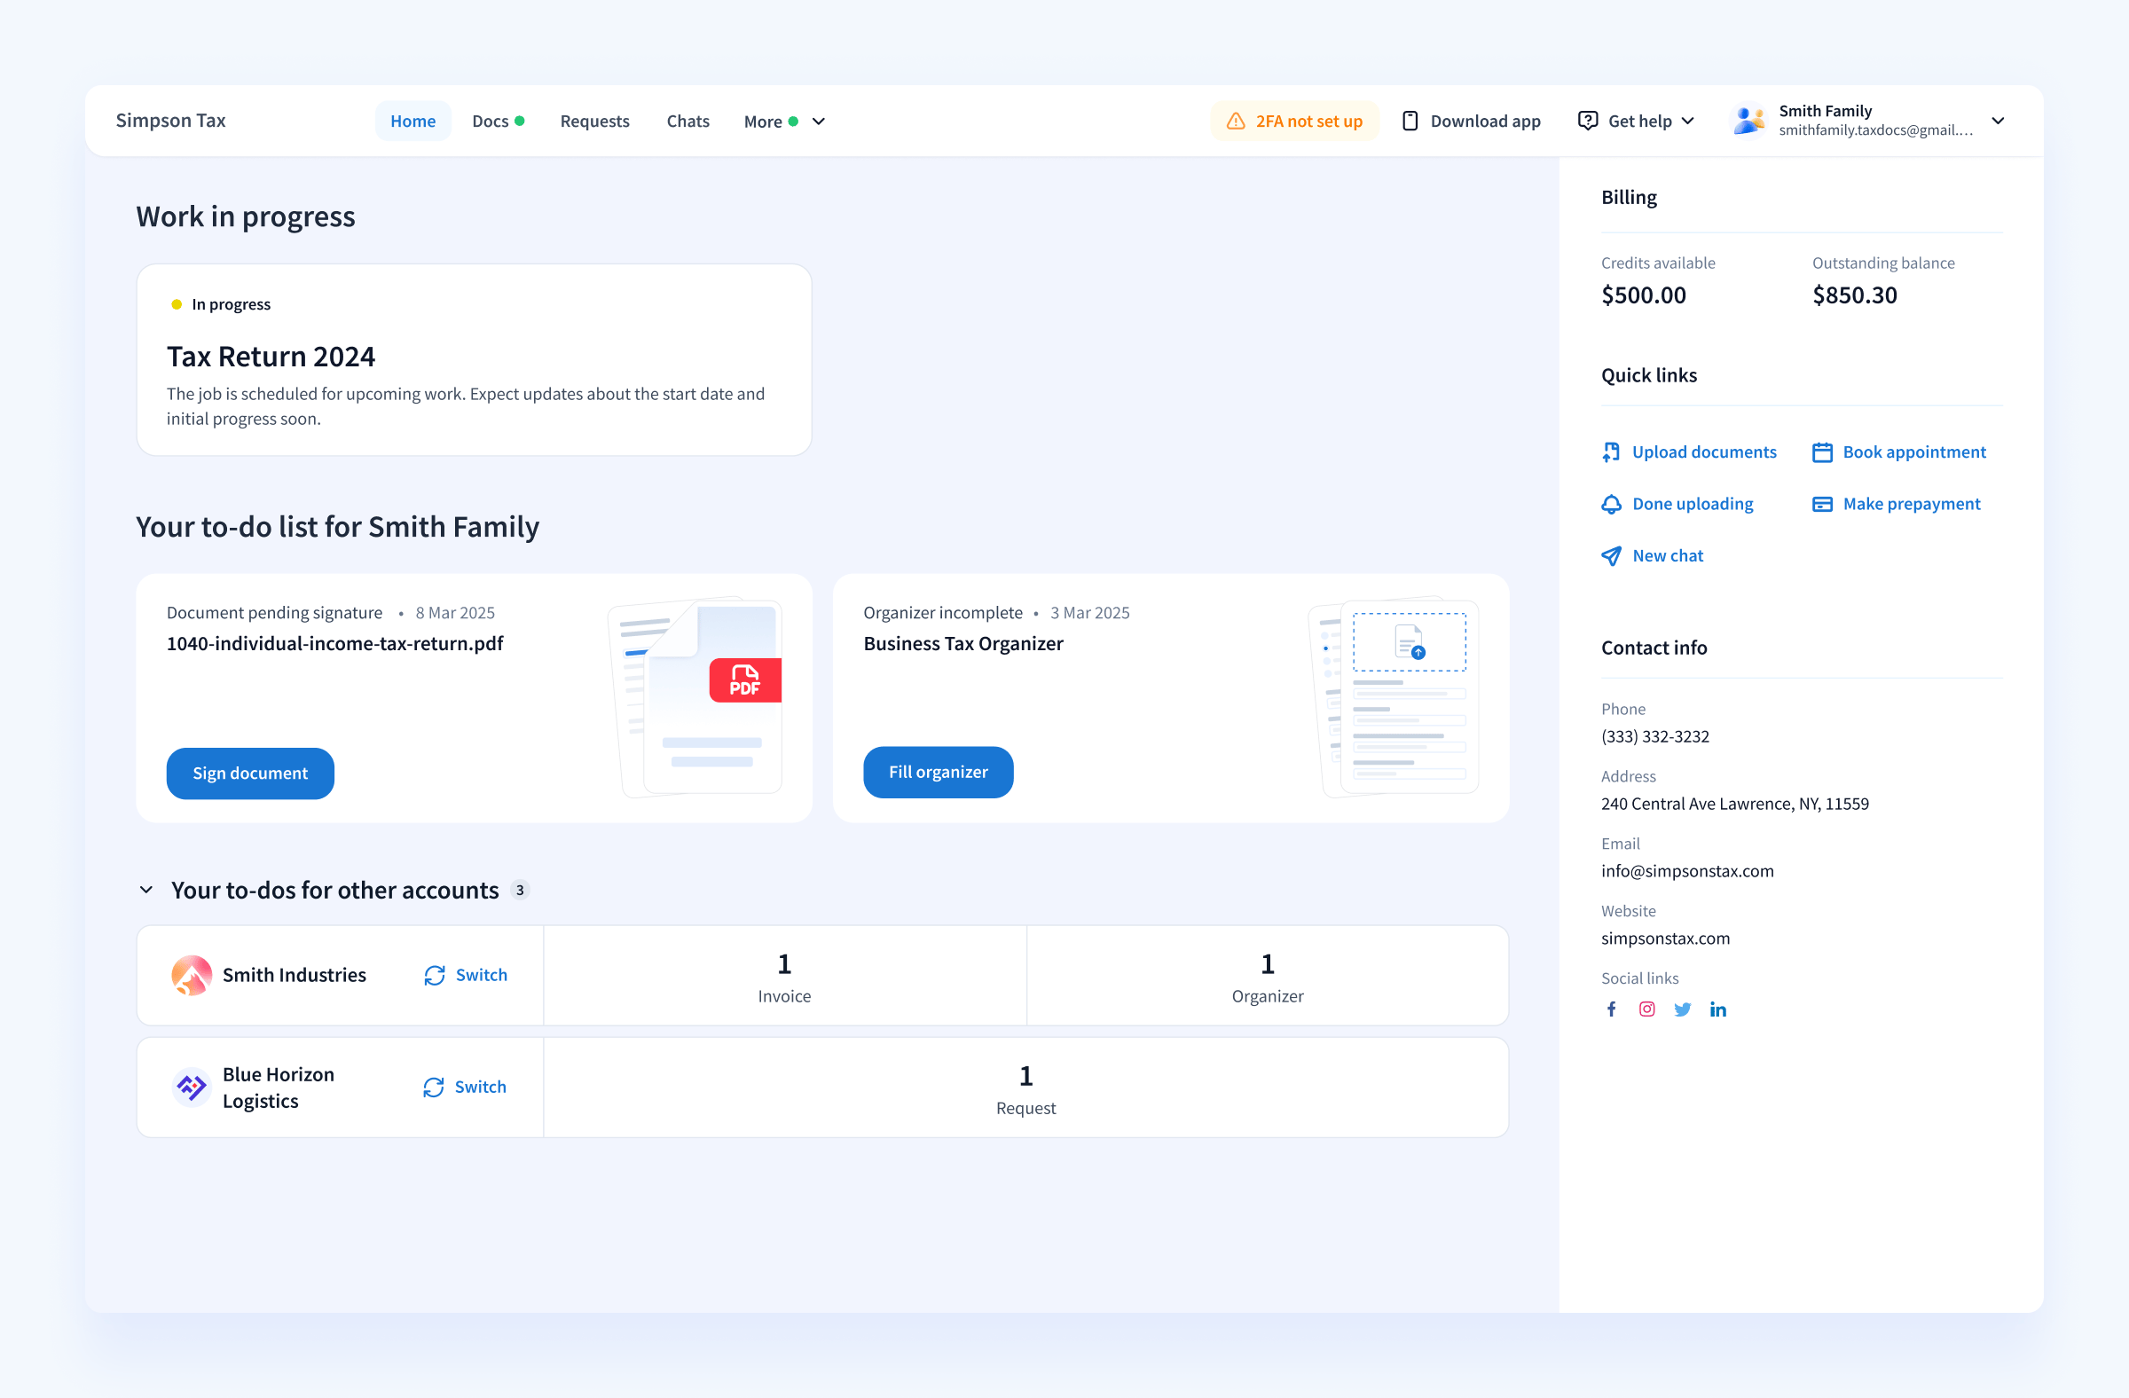The height and width of the screenshot is (1398, 2129).
Task: Open the Instagram social link
Action: [x=1646, y=1009]
